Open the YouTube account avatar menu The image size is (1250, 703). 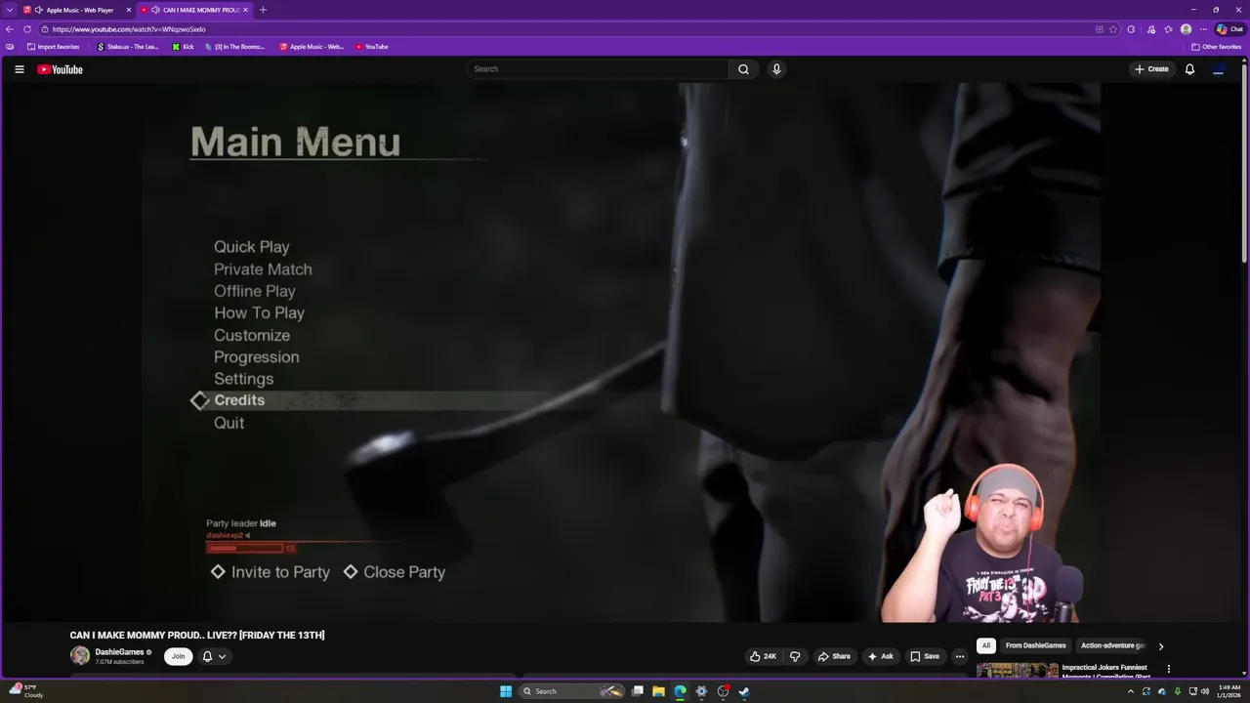[1218, 69]
